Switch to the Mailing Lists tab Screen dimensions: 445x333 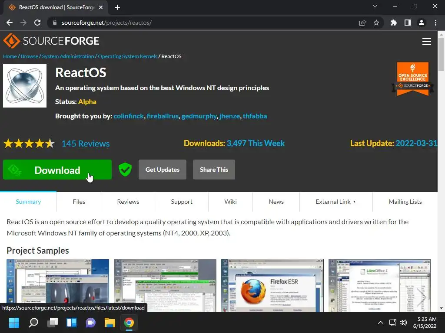(405, 202)
